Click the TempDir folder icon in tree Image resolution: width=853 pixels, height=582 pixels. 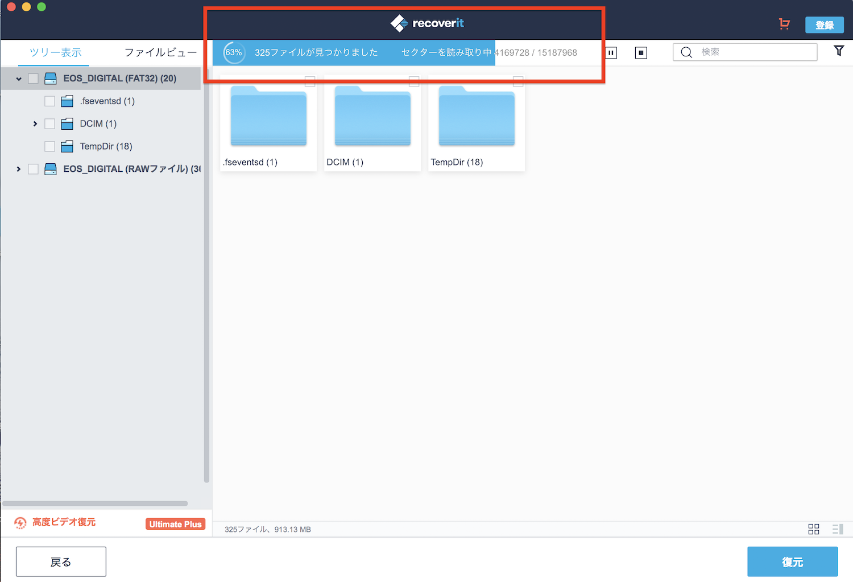pos(67,146)
